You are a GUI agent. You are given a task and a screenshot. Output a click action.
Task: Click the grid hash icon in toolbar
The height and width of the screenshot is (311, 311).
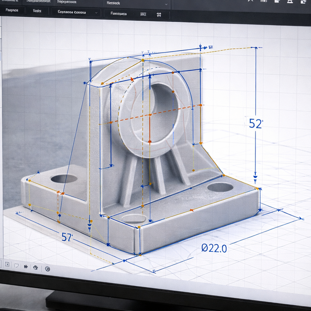click(159, 14)
